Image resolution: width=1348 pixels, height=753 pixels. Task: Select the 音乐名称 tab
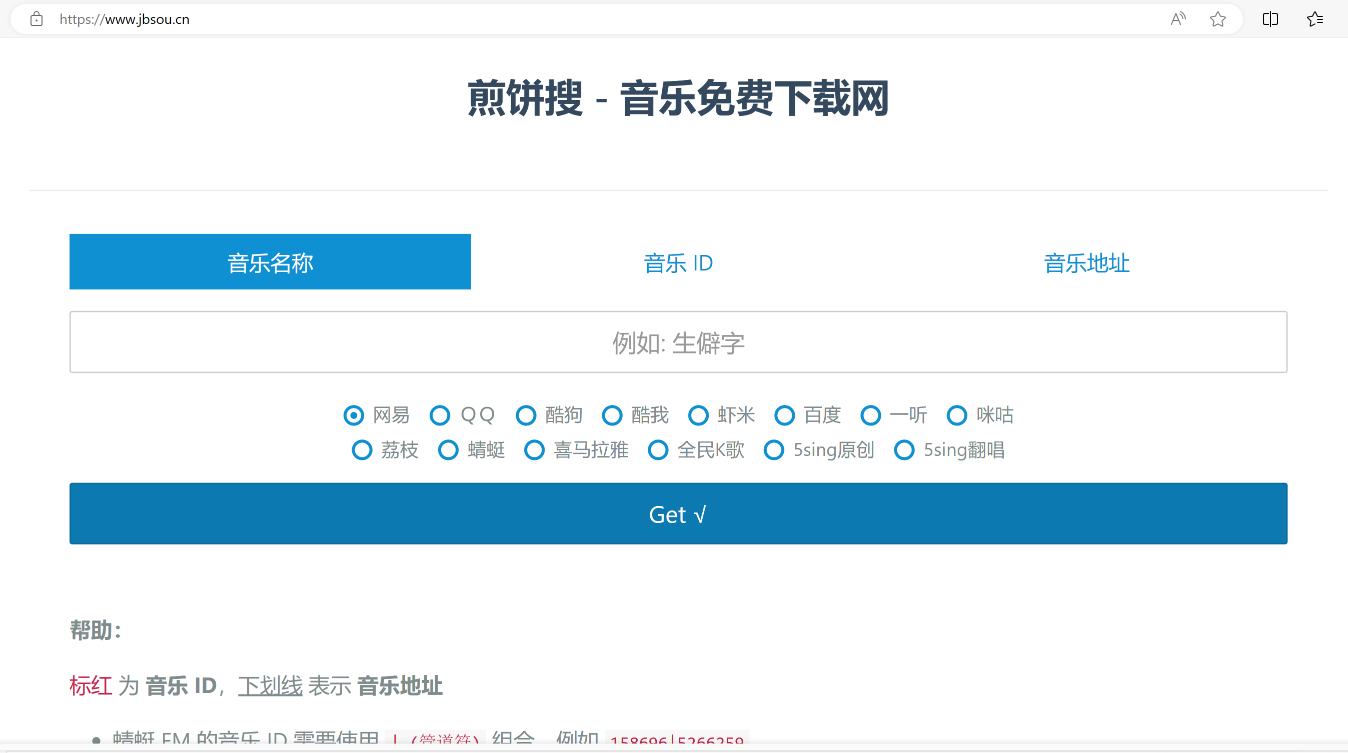click(x=270, y=262)
